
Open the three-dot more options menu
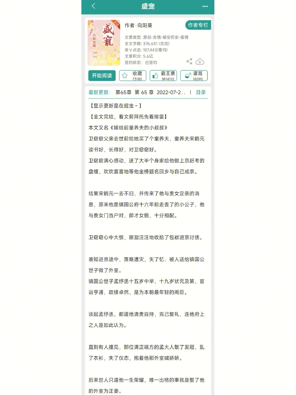tap(205, 6)
